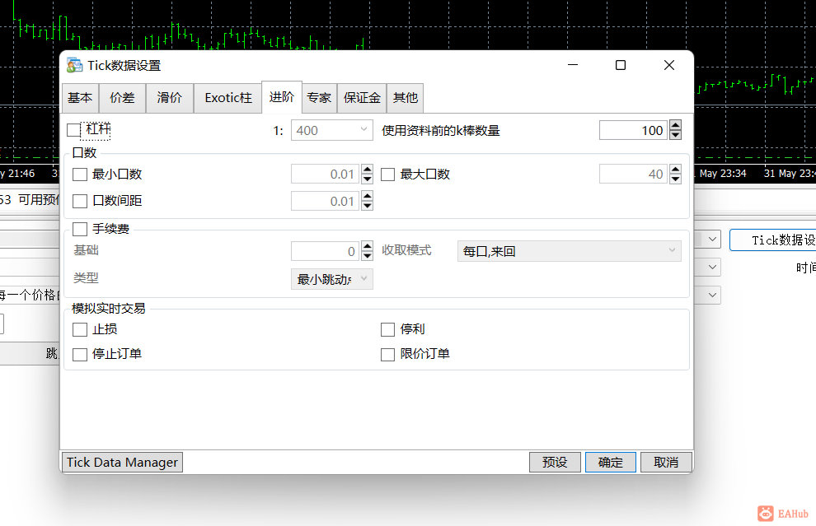Viewport: 816px width, 526px height.
Task: Select the 进阶 tab
Action: pyautogui.click(x=282, y=96)
